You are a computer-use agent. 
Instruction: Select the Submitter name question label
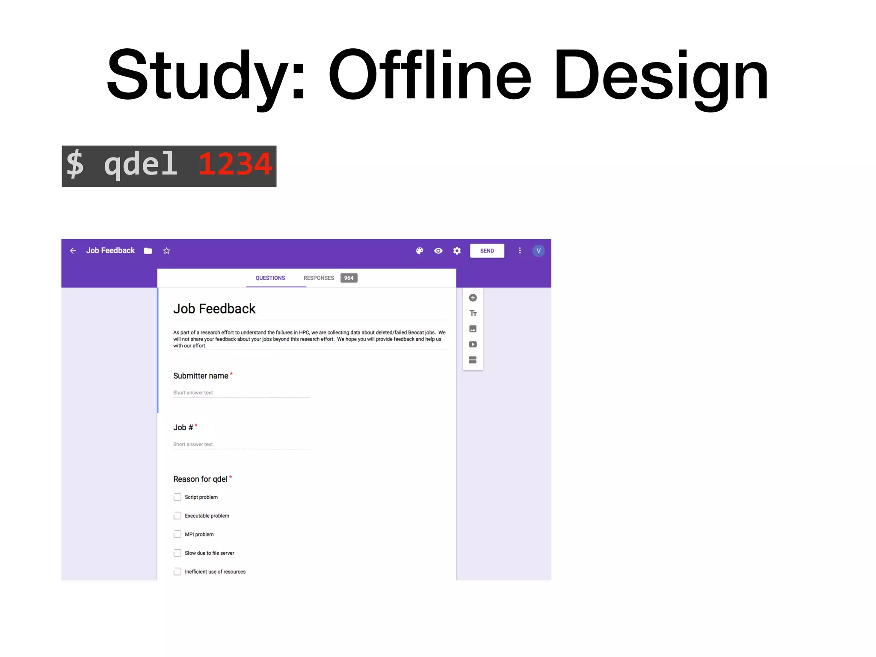click(201, 376)
